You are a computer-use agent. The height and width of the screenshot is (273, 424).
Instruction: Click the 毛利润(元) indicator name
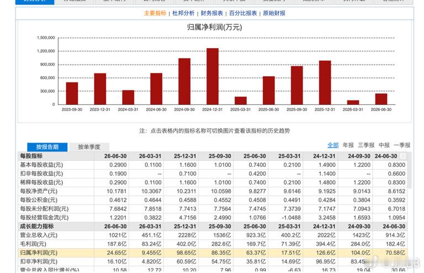tap(33, 244)
